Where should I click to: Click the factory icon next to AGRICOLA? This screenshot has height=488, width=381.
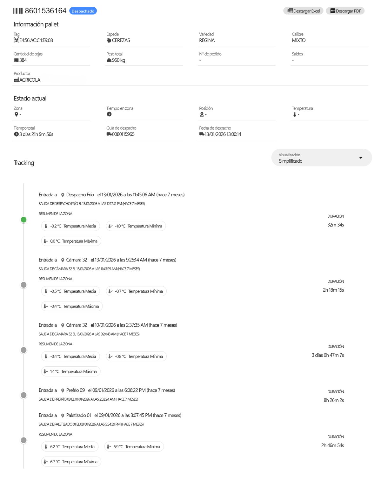point(16,80)
